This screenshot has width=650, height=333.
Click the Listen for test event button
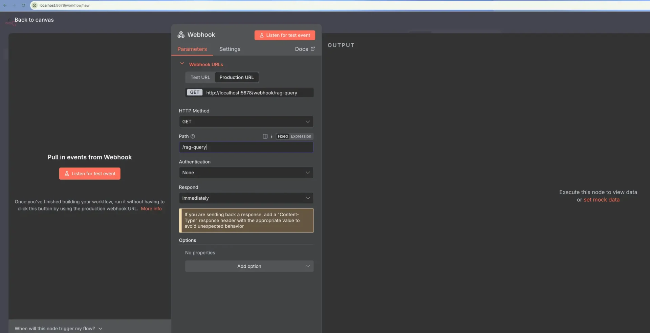(x=284, y=35)
